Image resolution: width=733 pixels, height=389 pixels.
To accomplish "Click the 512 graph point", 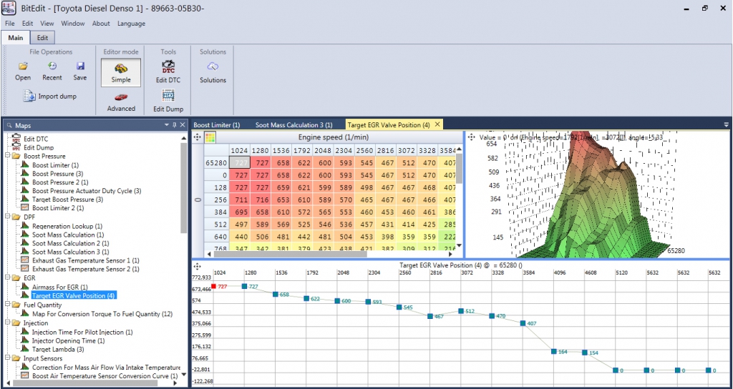I will (461, 311).
